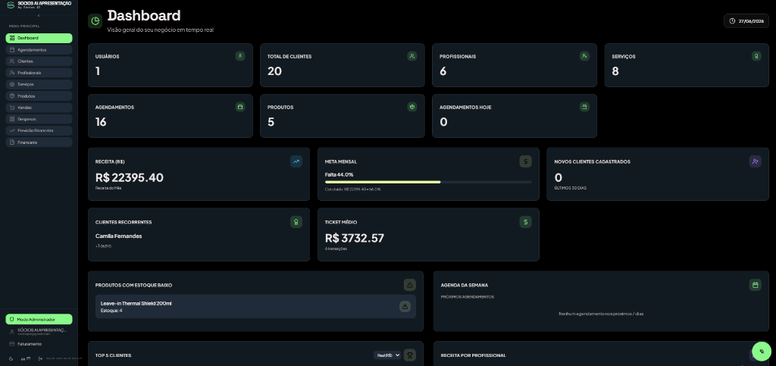
Task: Click the 'Falta 44.0%' label
Action: pyautogui.click(x=339, y=174)
